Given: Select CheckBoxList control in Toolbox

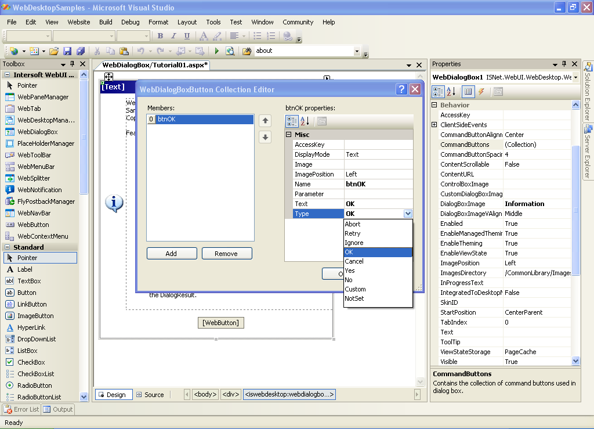Looking at the screenshot, I should [35, 374].
